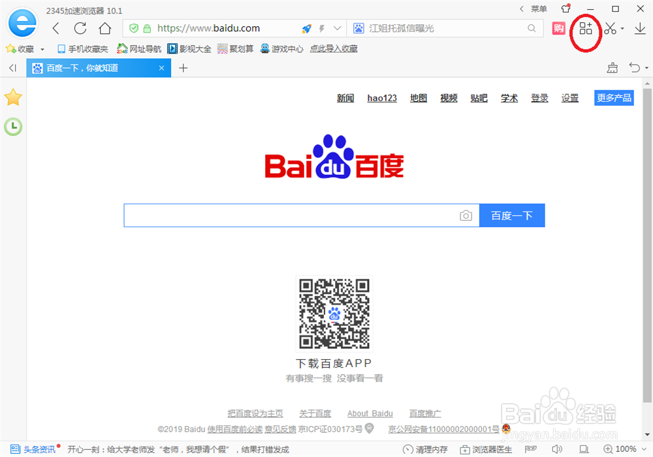Screen dimensions: 653x457
Task: Go back with the browser back arrow
Action: point(56,28)
